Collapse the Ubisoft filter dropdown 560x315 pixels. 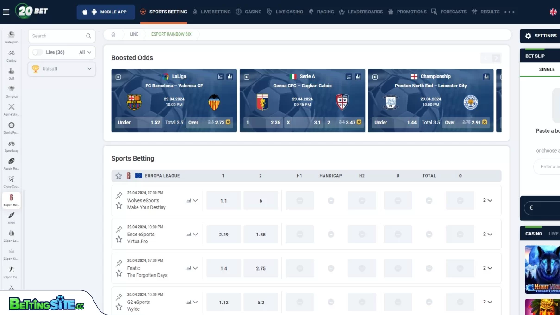point(90,69)
